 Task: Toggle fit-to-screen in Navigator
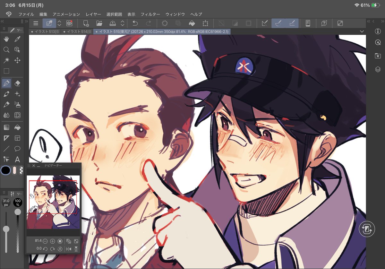pyautogui.click(x=69, y=241)
